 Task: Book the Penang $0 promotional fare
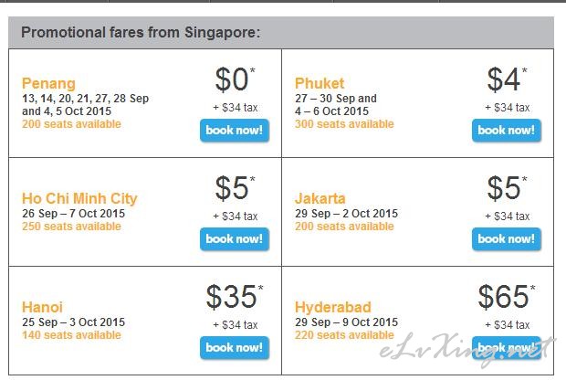coord(235,130)
